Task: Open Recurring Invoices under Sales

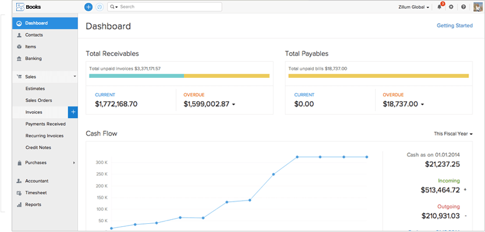Action: click(44, 135)
